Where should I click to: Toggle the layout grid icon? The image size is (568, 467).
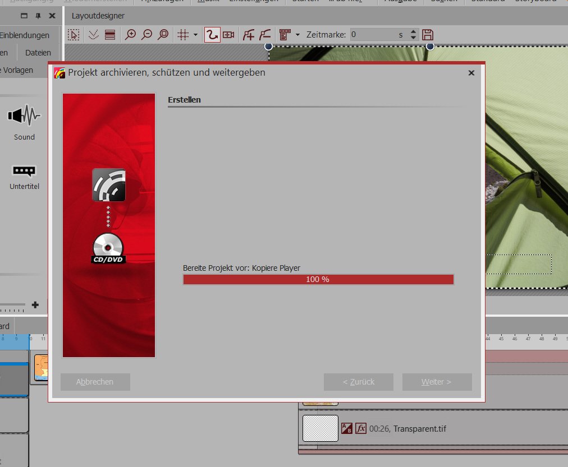click(182, 35)
